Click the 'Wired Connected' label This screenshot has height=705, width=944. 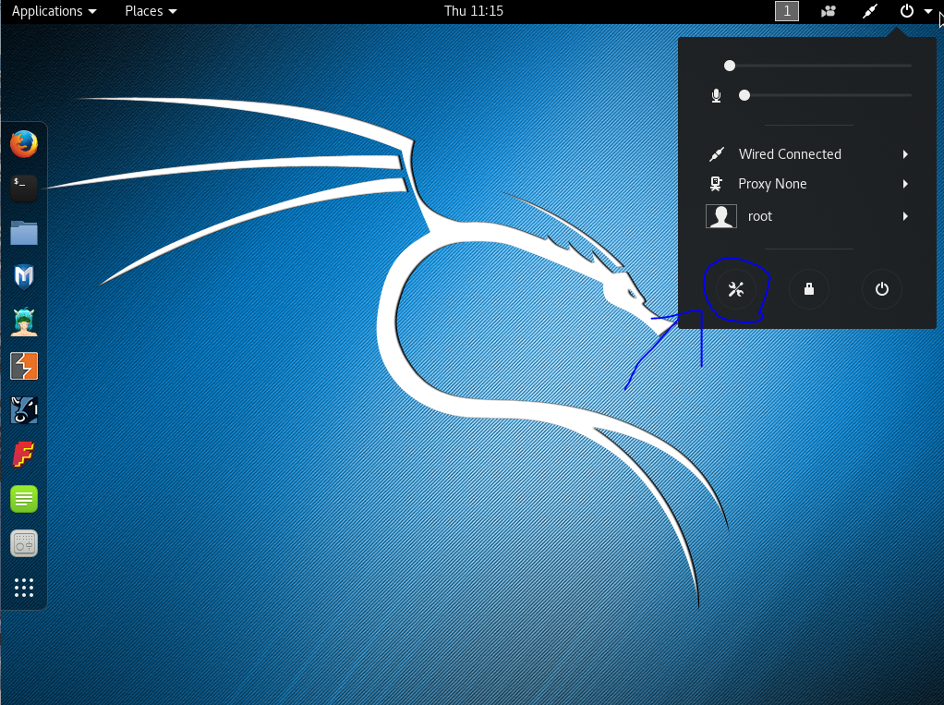coord(790,154)
